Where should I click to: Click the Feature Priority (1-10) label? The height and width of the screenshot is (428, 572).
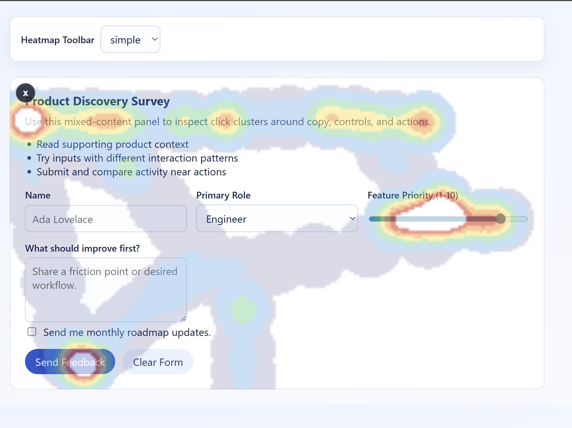point(413,195)
